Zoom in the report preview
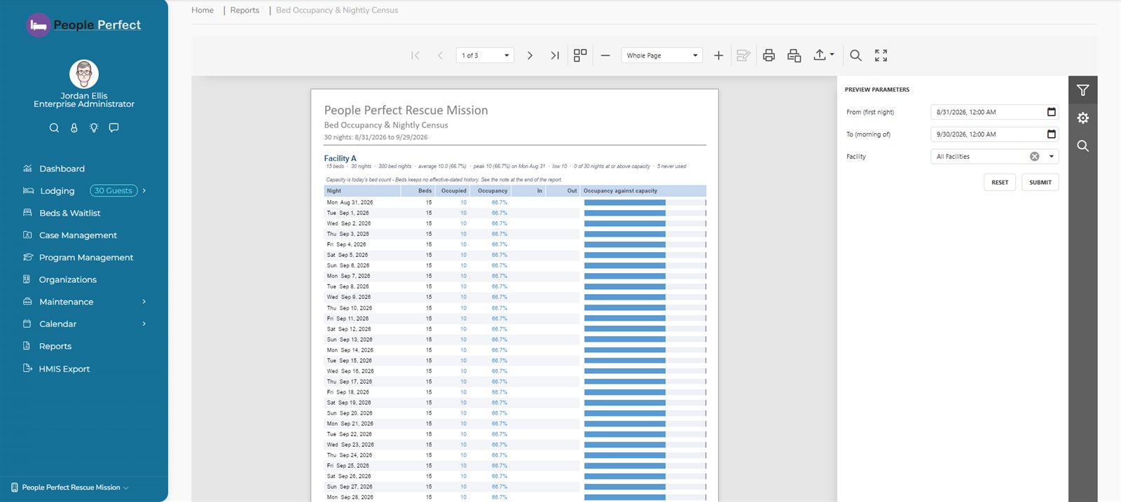This screenshot has width=1121, height=502. pyautogui.click(x=718, y=55)
